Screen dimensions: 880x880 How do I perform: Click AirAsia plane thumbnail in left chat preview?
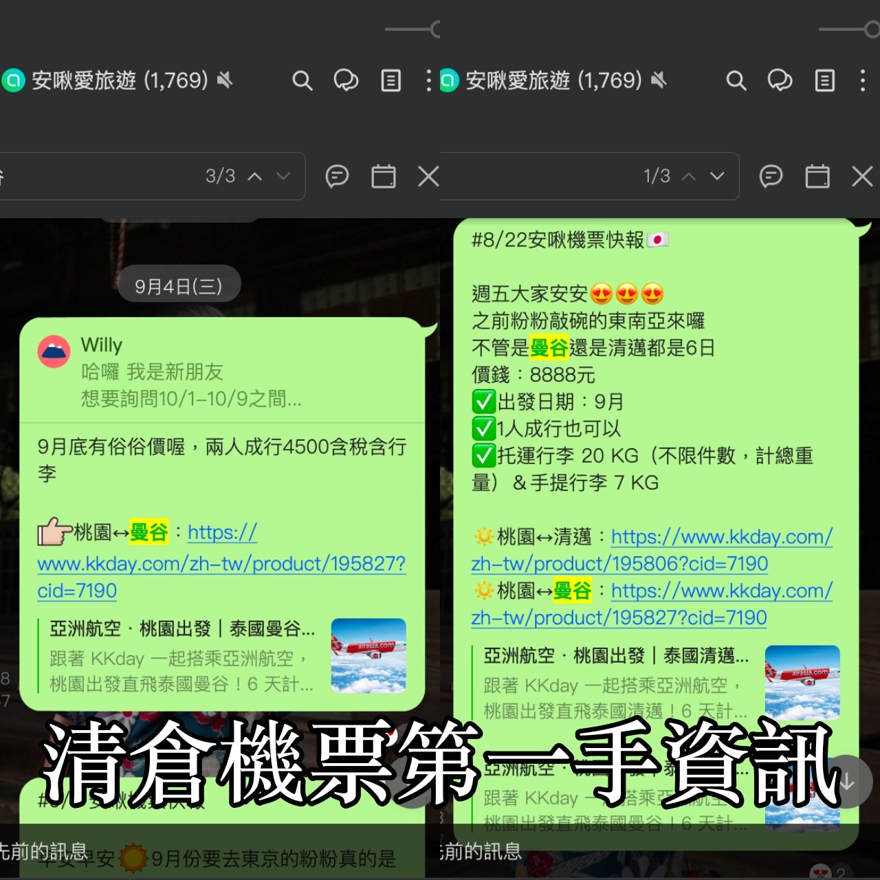pyautogui.click(x=368, y=655)
